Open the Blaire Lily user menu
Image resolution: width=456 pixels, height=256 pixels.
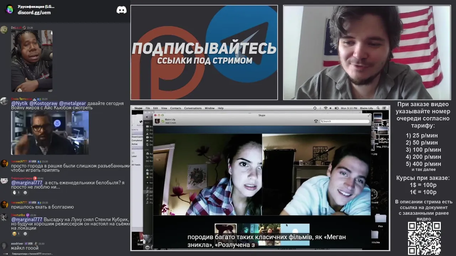pos(367,108)
